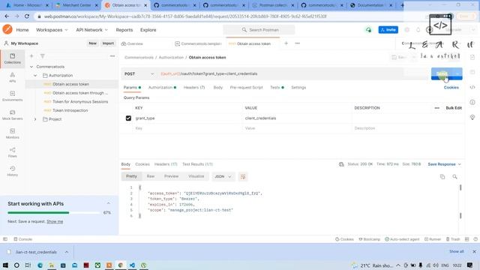The width and height of the screenshot is (480, 270).
Task: Open History sidebar panel
Action: coord(12,171)
